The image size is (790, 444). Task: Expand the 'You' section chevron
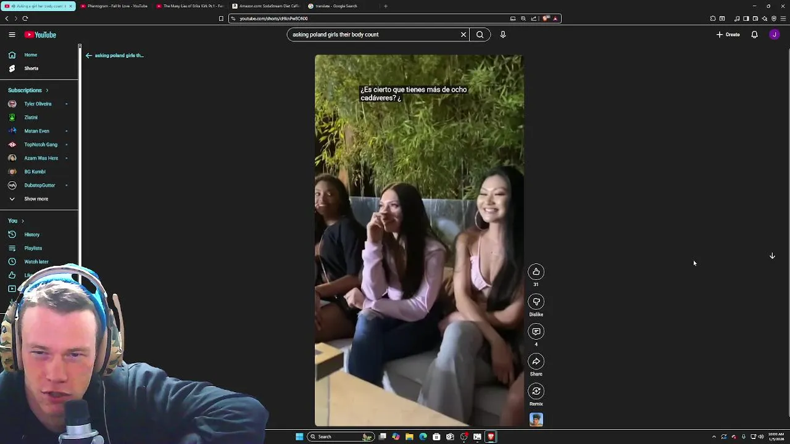pos(23,221)
